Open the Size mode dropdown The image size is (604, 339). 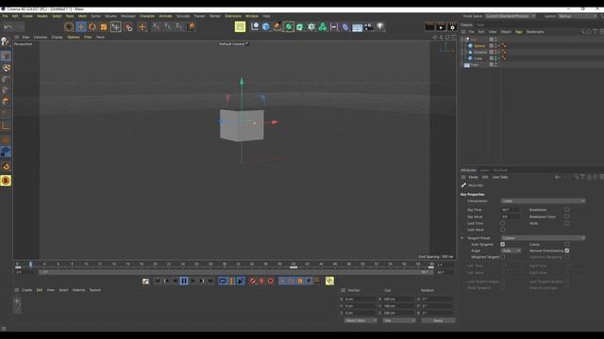[x=399, y=320]
